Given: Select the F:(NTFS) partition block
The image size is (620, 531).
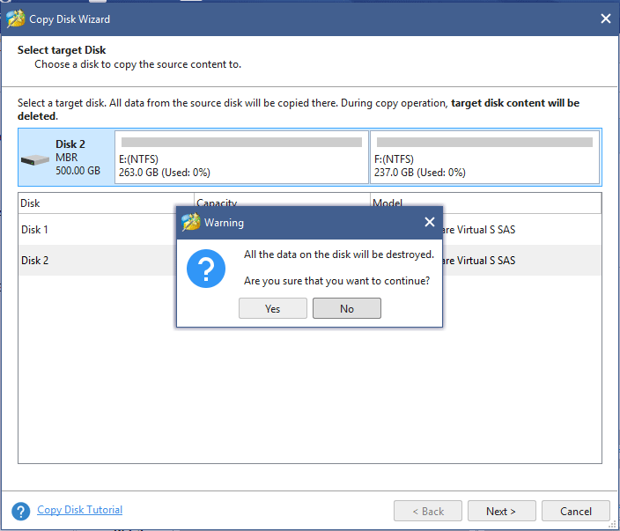Looking at the screenshot, I should point(484,158).
